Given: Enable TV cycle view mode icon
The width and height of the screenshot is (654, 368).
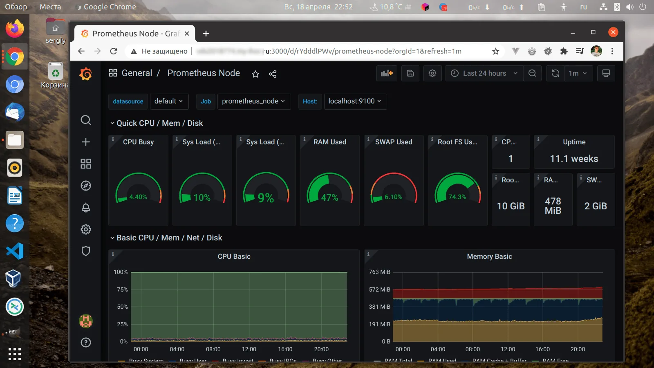Looking at the screenshot, I should (606, 73).
